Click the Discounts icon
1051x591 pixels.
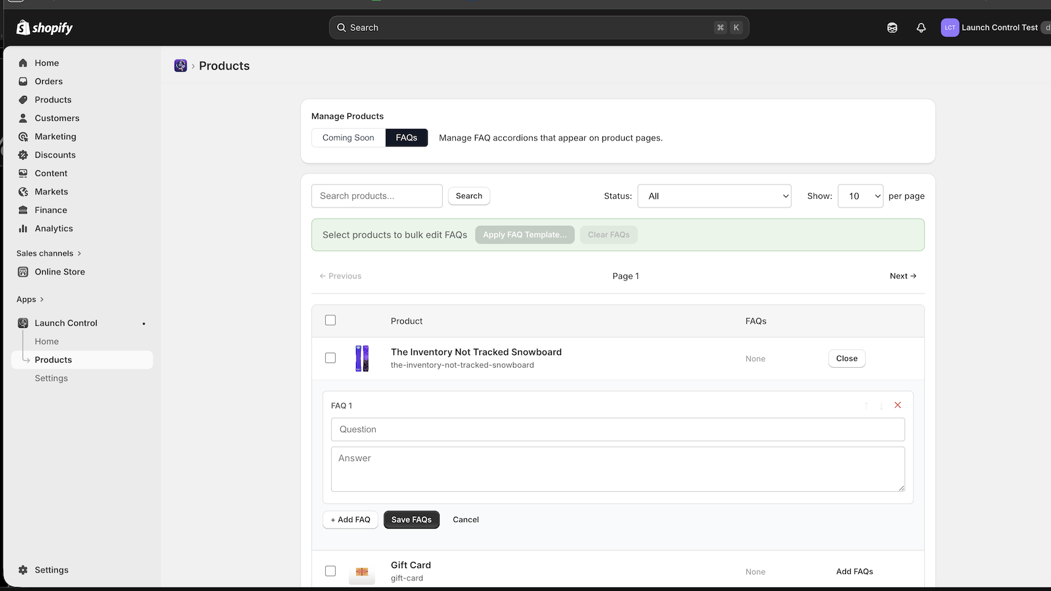tap(23, 155)
